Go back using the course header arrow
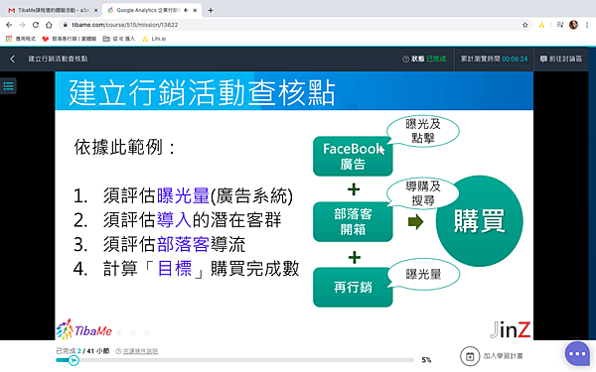This screenshot has height=372, width=596. (12, 59)
